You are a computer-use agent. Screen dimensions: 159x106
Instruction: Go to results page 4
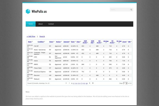coord(77,83)
